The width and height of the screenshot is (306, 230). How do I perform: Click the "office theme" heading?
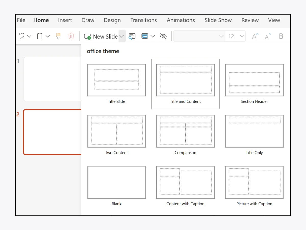103,51
